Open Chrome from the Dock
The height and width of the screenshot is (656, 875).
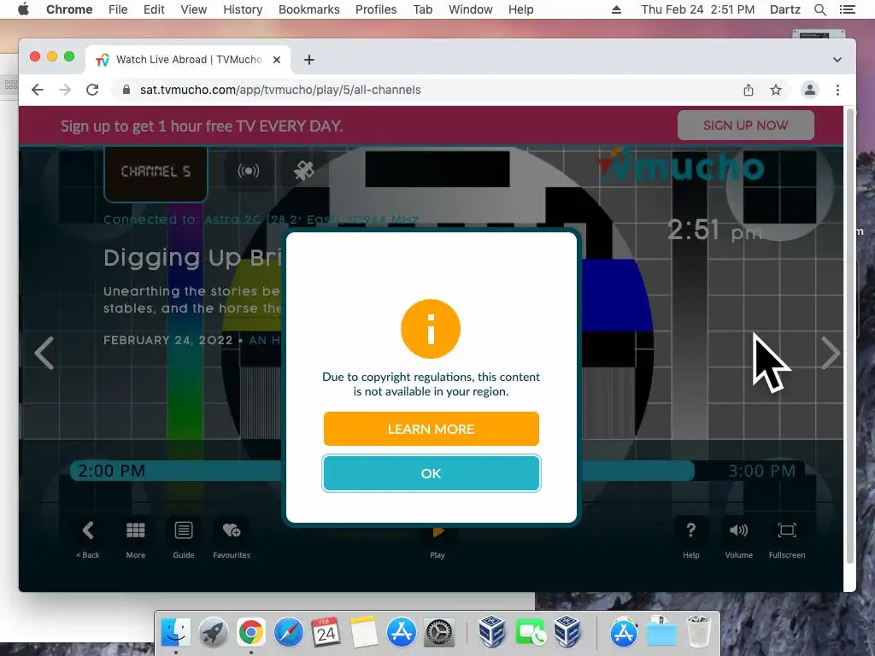250,633
